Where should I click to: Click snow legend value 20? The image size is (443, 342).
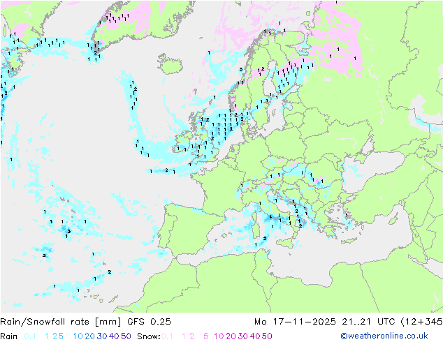click(231, 336)
